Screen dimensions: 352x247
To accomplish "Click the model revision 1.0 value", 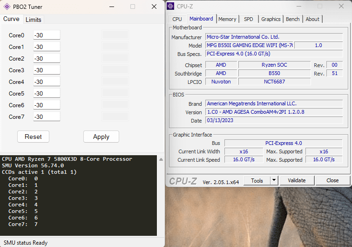I will 318,45.
